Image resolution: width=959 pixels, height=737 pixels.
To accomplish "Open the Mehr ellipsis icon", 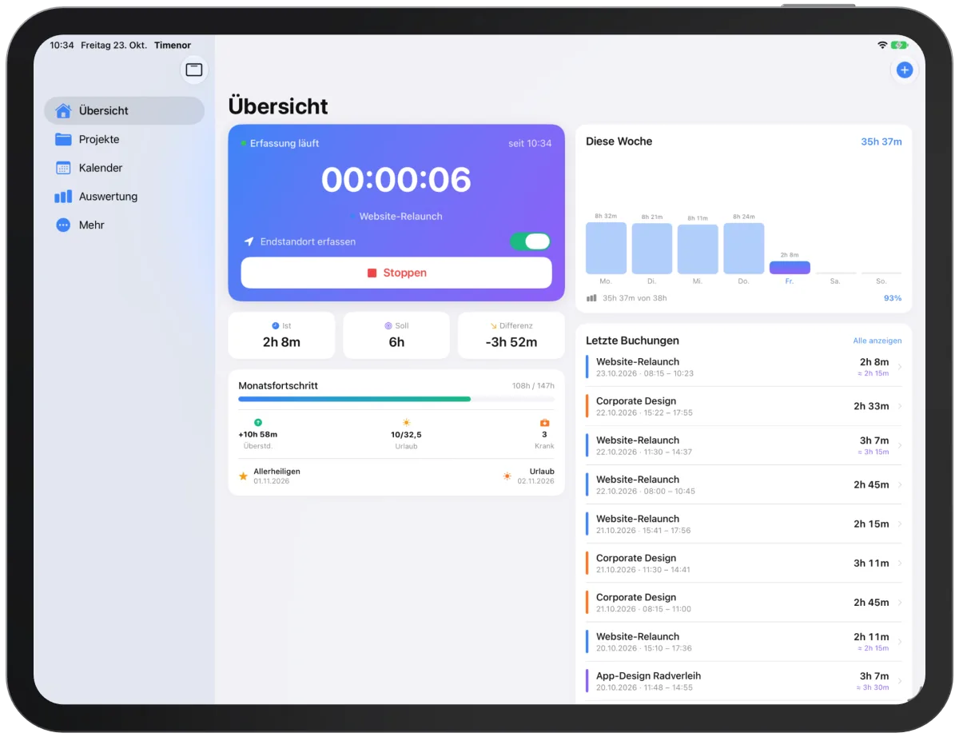I will [x=63, y=225].
